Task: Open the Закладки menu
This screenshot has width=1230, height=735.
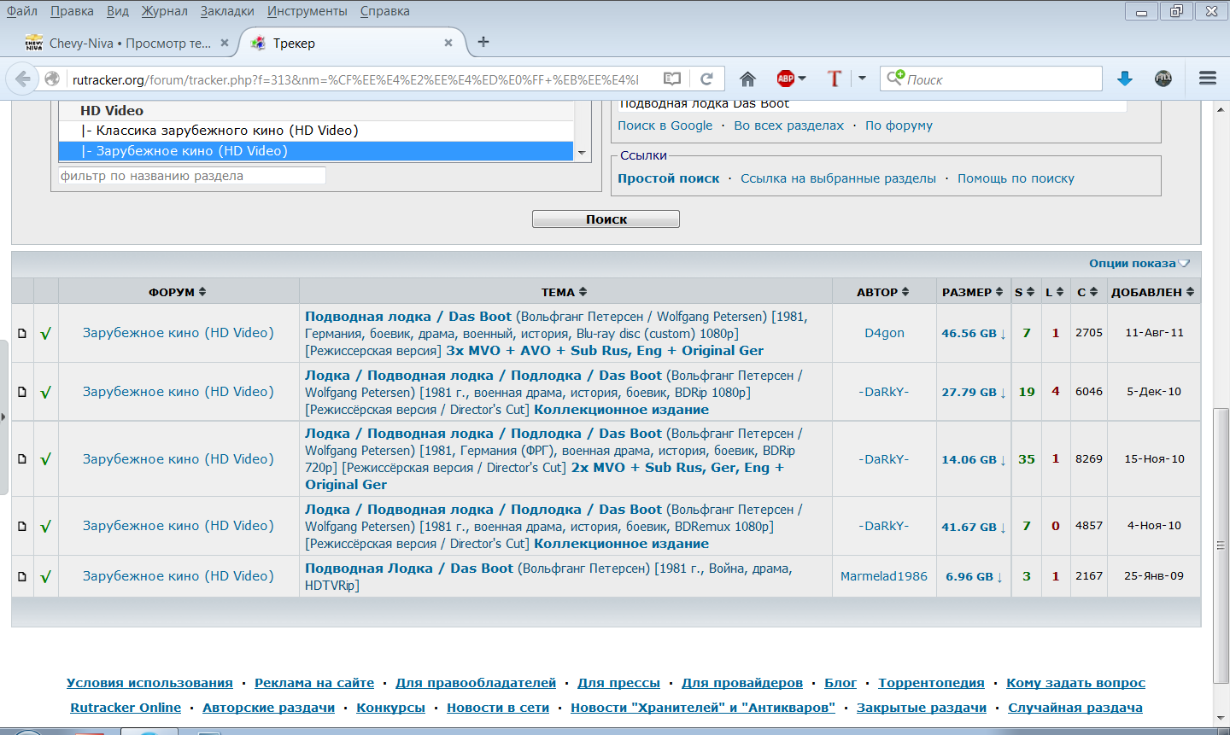Action: point(227,11)
